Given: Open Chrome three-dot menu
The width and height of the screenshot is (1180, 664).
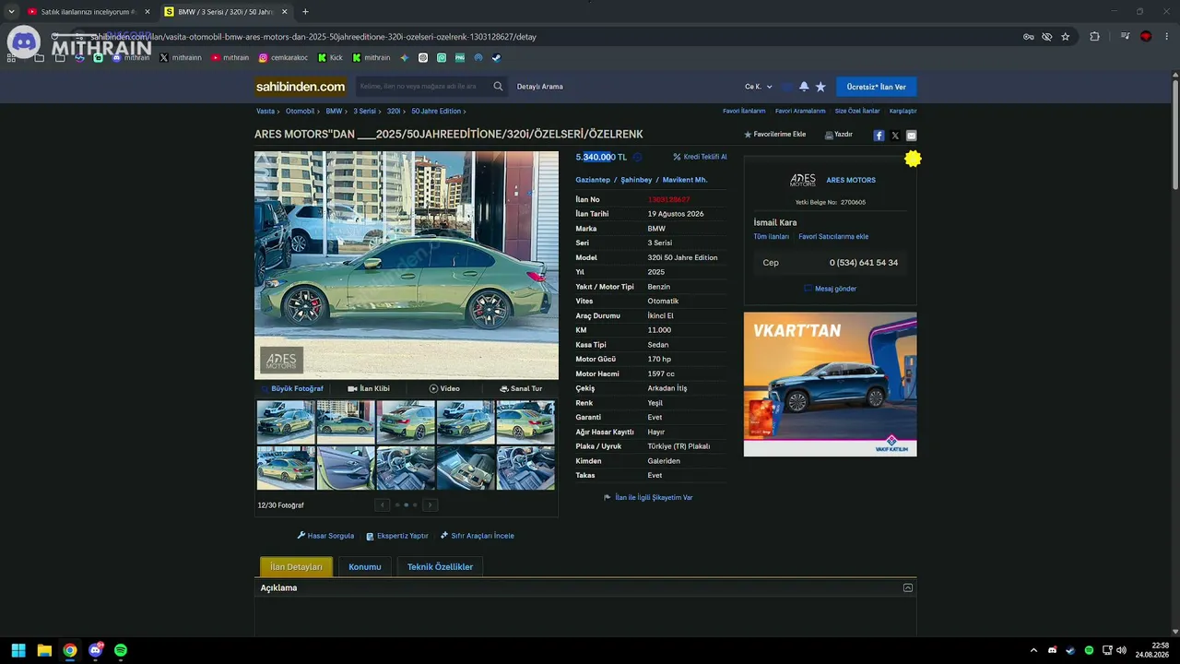Looking at the screenshot, I should click(x=1167, y=37).
